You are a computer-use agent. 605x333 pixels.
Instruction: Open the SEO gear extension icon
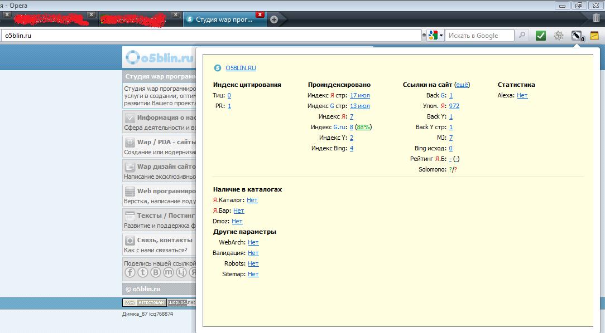[558, 36]
